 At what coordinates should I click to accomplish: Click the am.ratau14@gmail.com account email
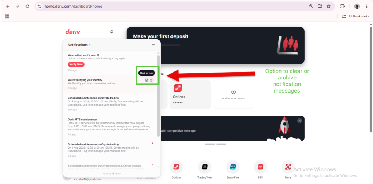tap(87, 179)
